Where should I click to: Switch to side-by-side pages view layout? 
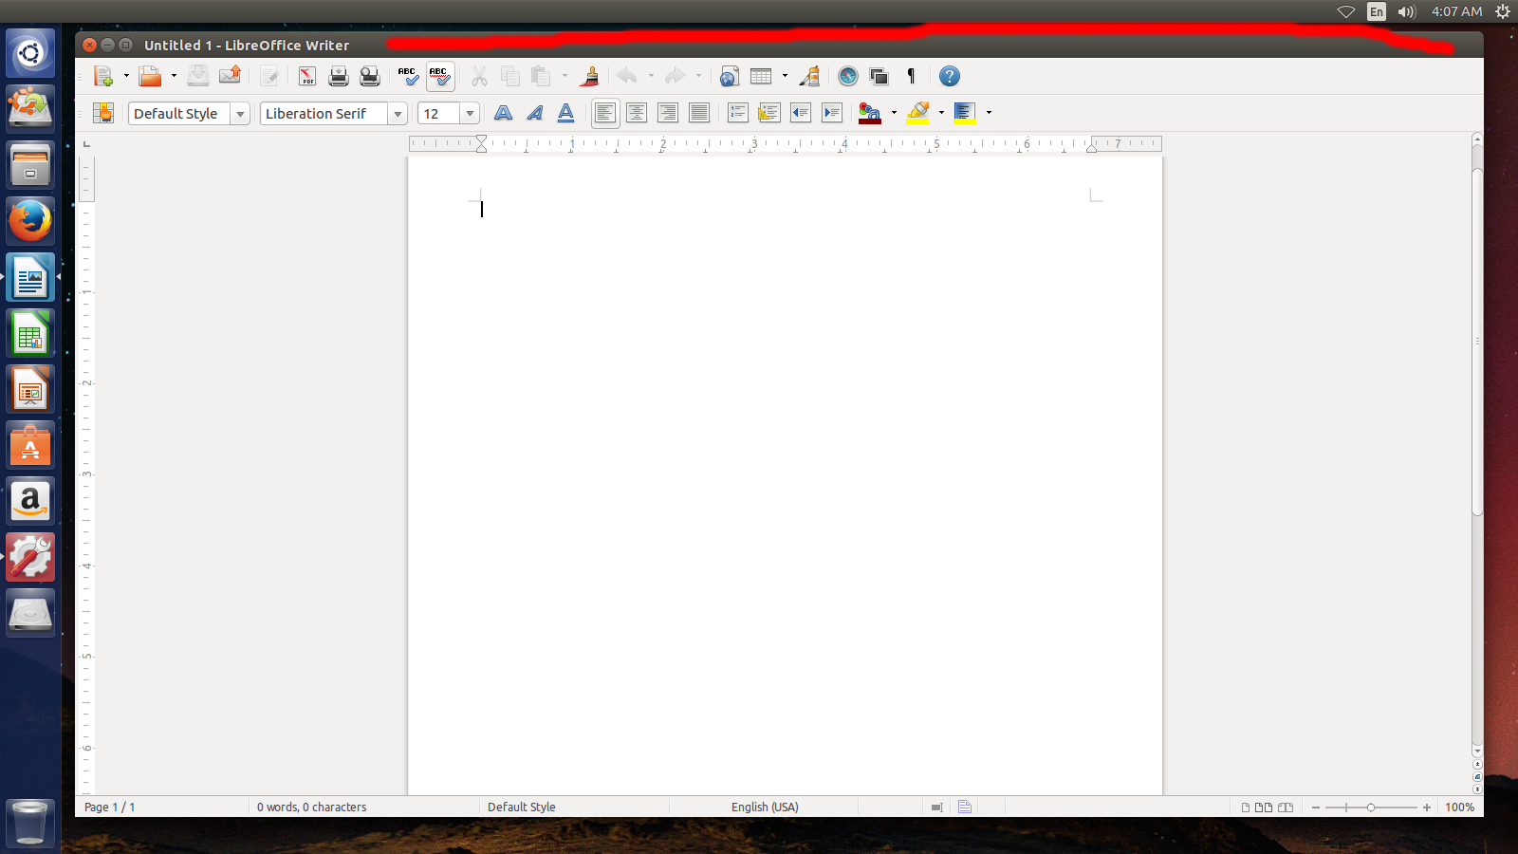[1264, 808]
